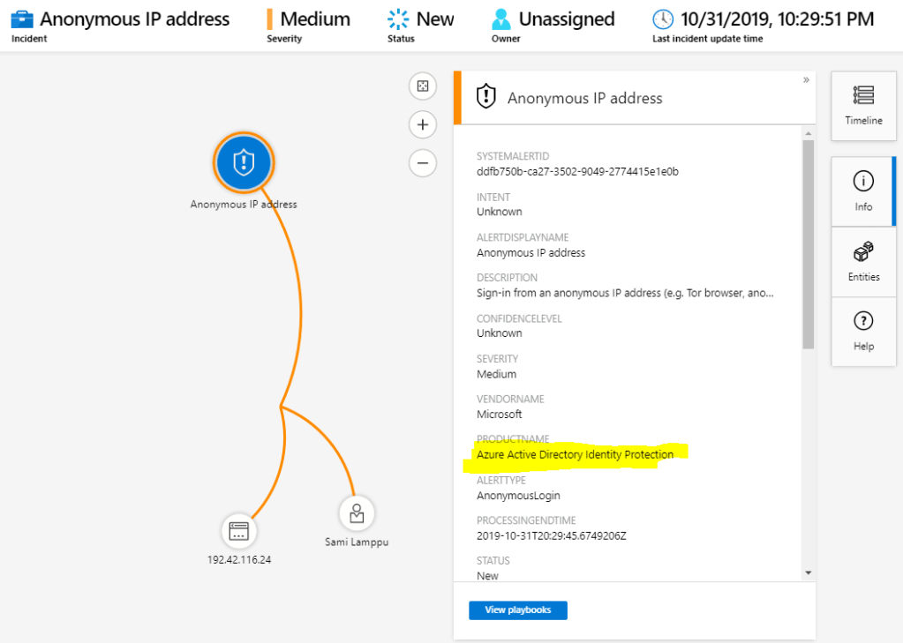Open the Help tab

[x=863, y=331]
